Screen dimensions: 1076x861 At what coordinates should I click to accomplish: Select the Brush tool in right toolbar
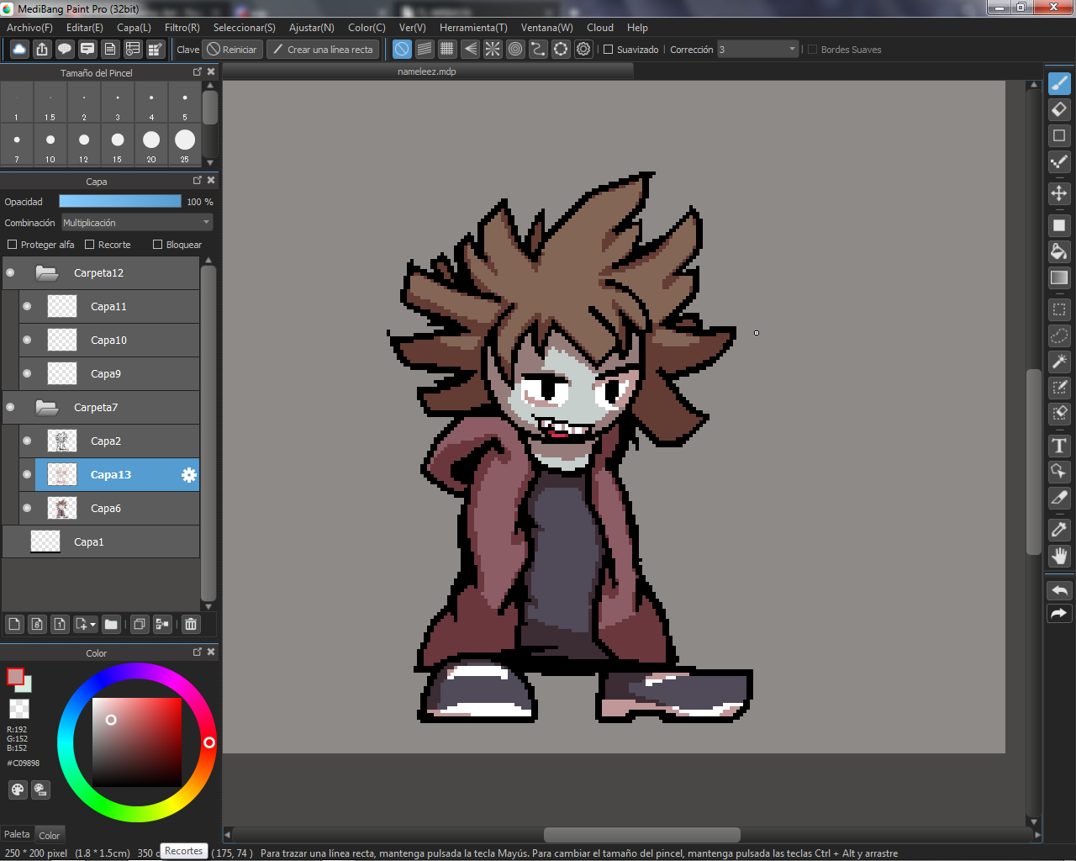pyautogui.click(x=1059, y=83)
